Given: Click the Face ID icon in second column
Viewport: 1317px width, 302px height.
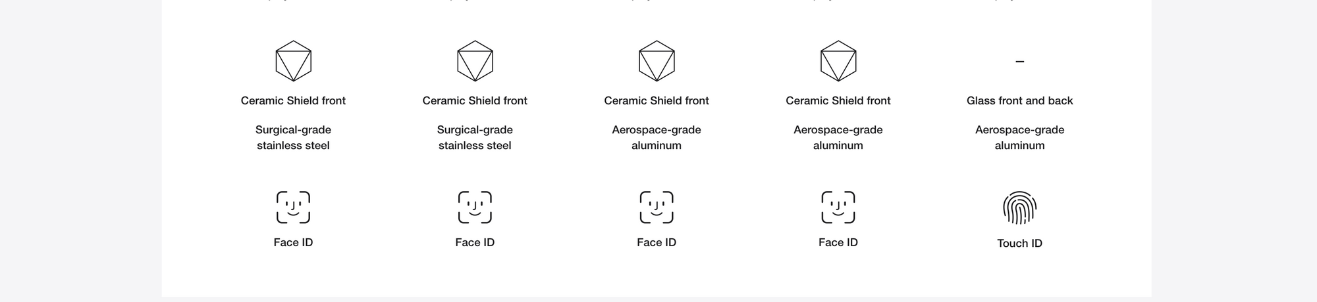Looking at the screenshot, I should (475, 207).
